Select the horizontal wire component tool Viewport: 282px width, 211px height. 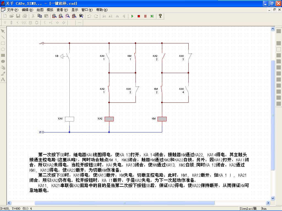80,23
